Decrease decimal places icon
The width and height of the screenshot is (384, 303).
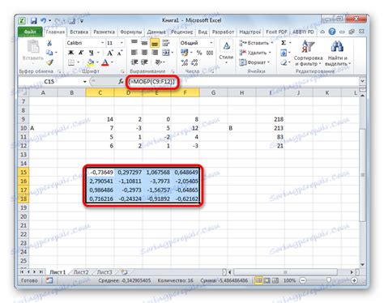[x=194, y=62]
